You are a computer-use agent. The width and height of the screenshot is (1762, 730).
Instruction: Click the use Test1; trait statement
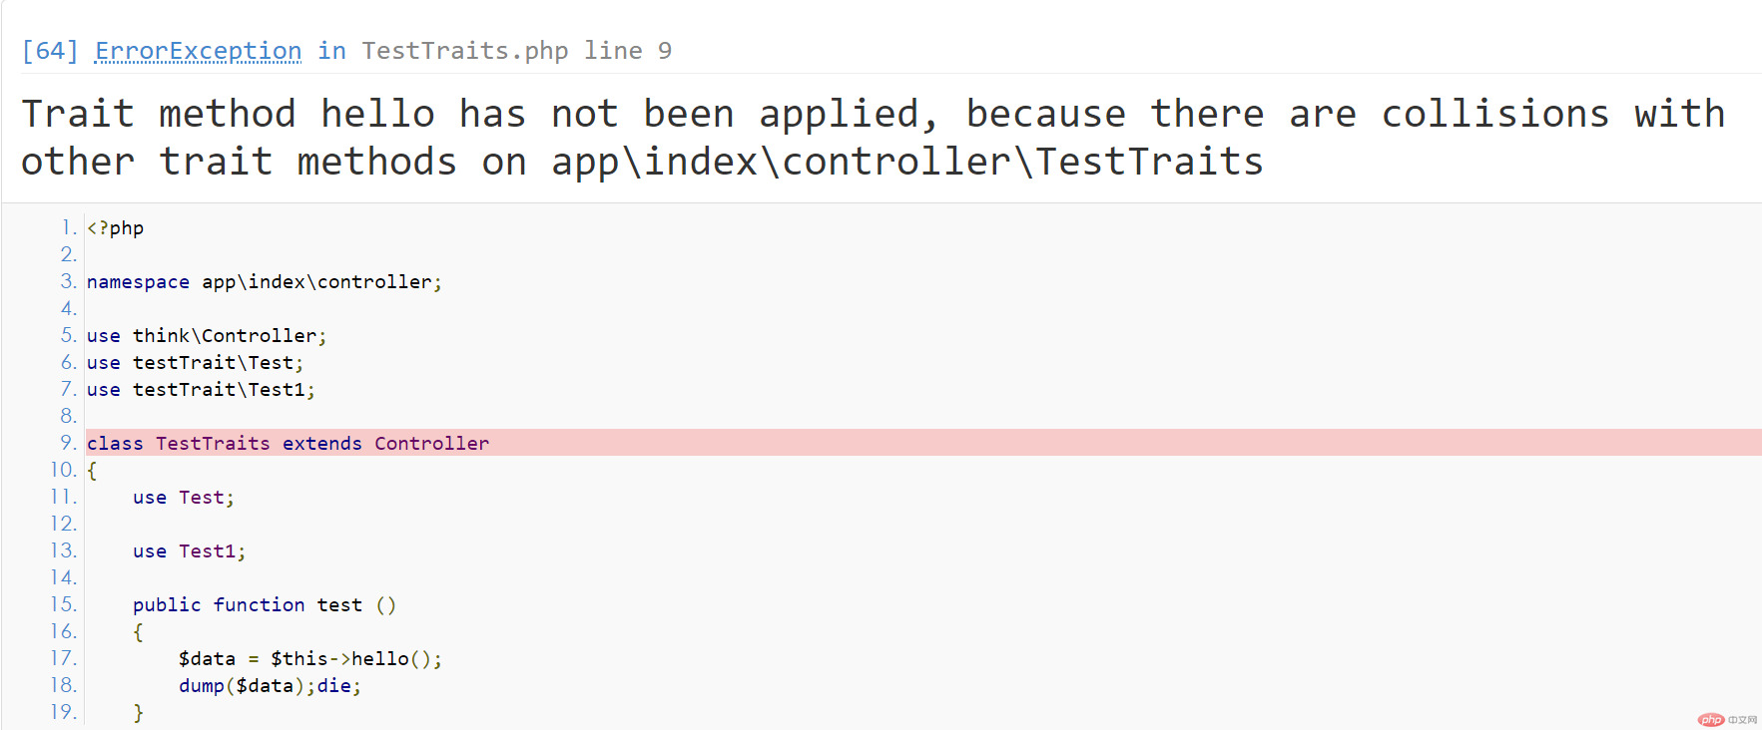click(189, 551)
